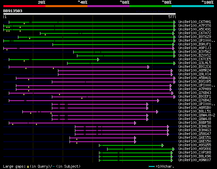Click the green alignment bar for C6THH1
The image size is (217, 169).
point(92,22)
